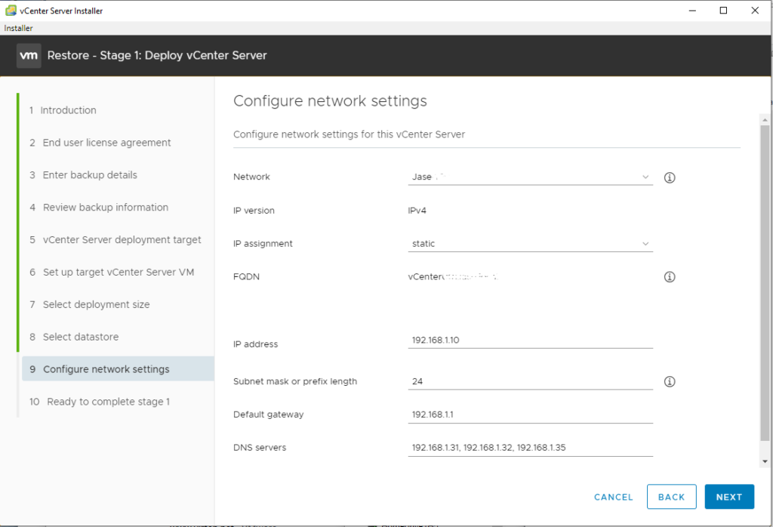Minimize the installer window
The width and height of the screenshot is (773, 527).
pyautogui.click(x=692, y=11)
